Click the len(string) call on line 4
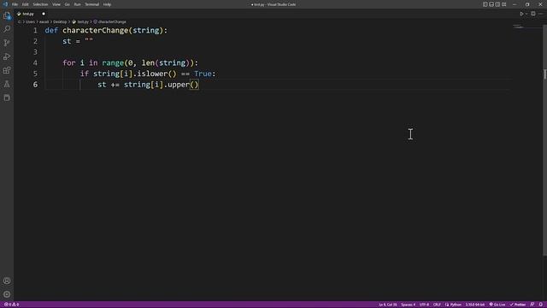 pos(165,63)
